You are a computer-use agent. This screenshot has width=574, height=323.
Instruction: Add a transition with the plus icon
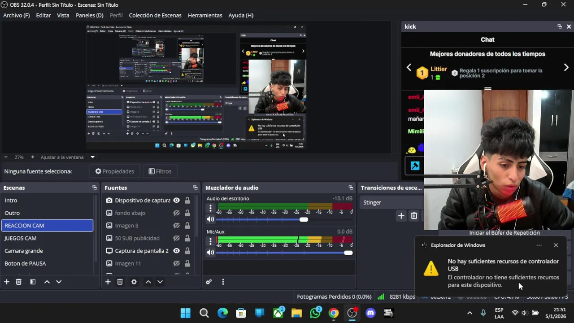401,216
